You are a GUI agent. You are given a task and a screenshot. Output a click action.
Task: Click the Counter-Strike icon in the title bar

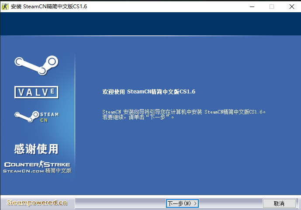5,7
